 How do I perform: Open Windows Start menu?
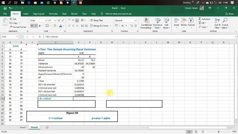(3, 3)
